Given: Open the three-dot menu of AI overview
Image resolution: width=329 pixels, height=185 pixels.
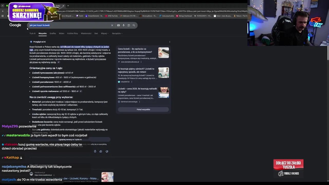Looking at the screenshot, I should pos(170,42).
